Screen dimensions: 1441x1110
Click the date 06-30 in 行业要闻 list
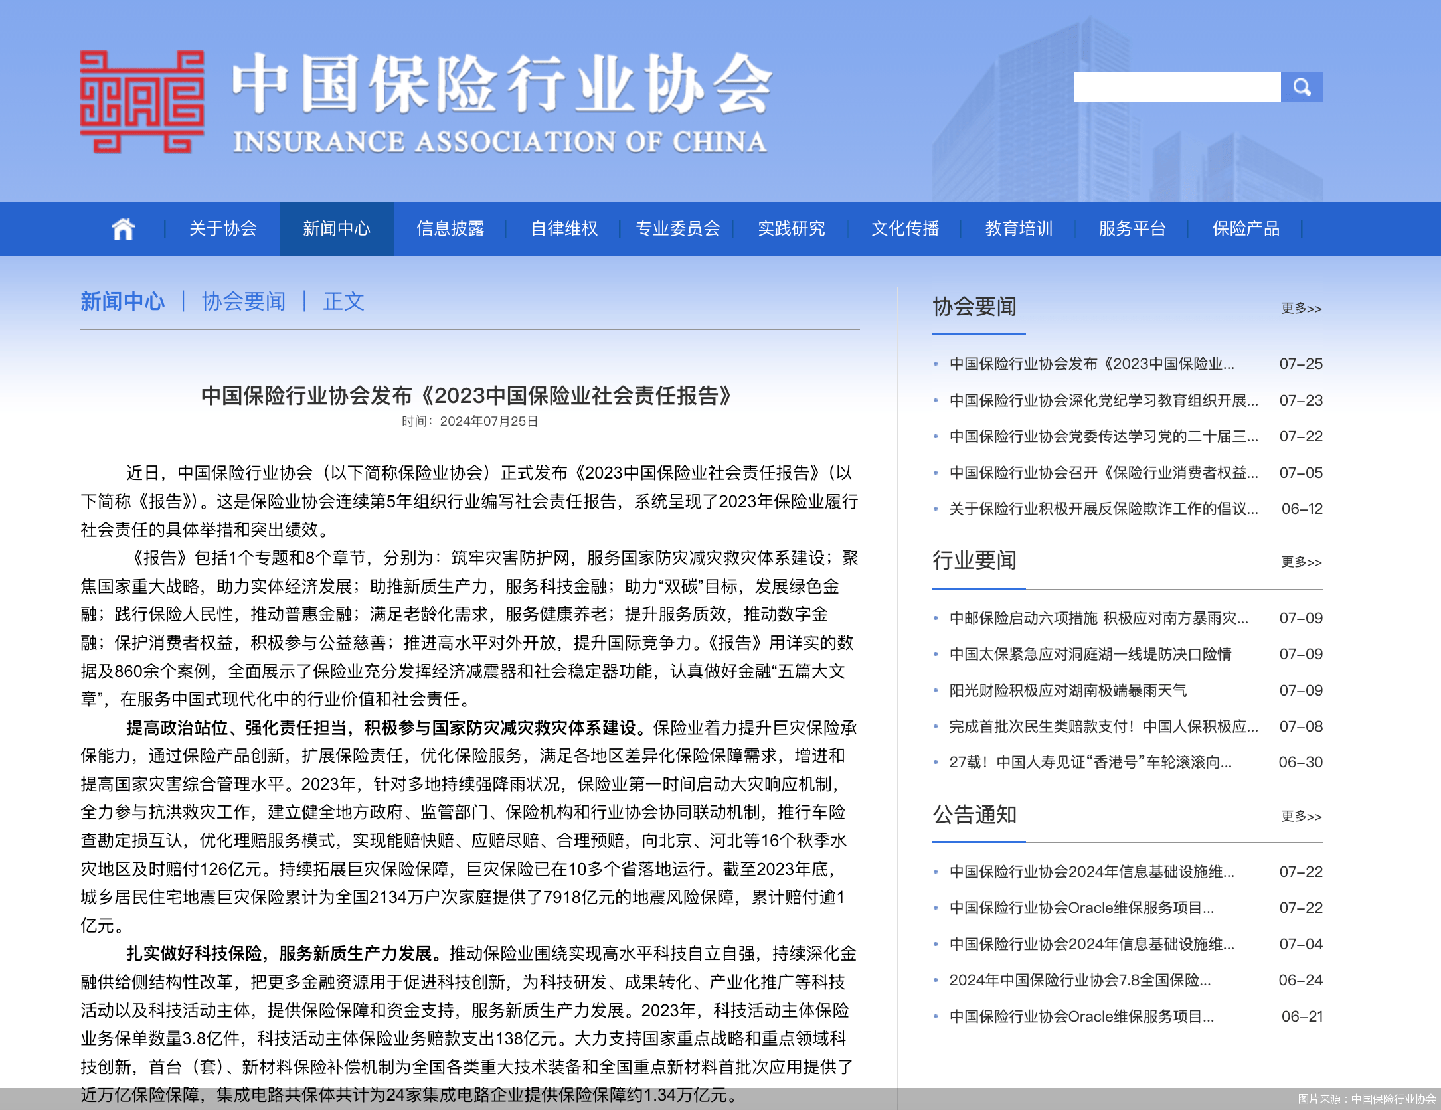pyautogui.click(x=1301, y=762)
